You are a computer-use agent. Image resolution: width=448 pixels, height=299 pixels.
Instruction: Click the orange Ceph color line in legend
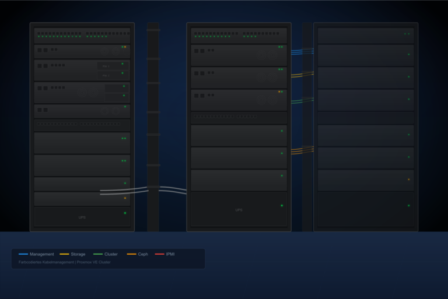[x=131, y=254]
